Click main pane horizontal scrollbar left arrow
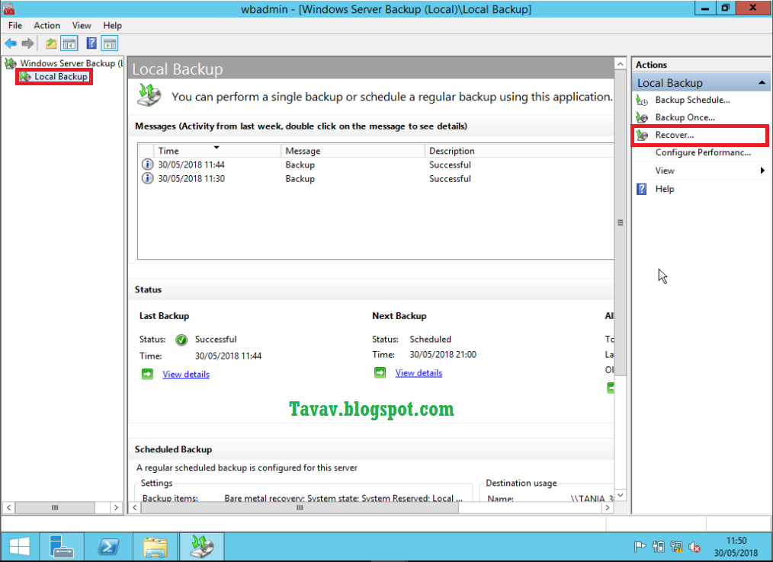 pos(135,507)
